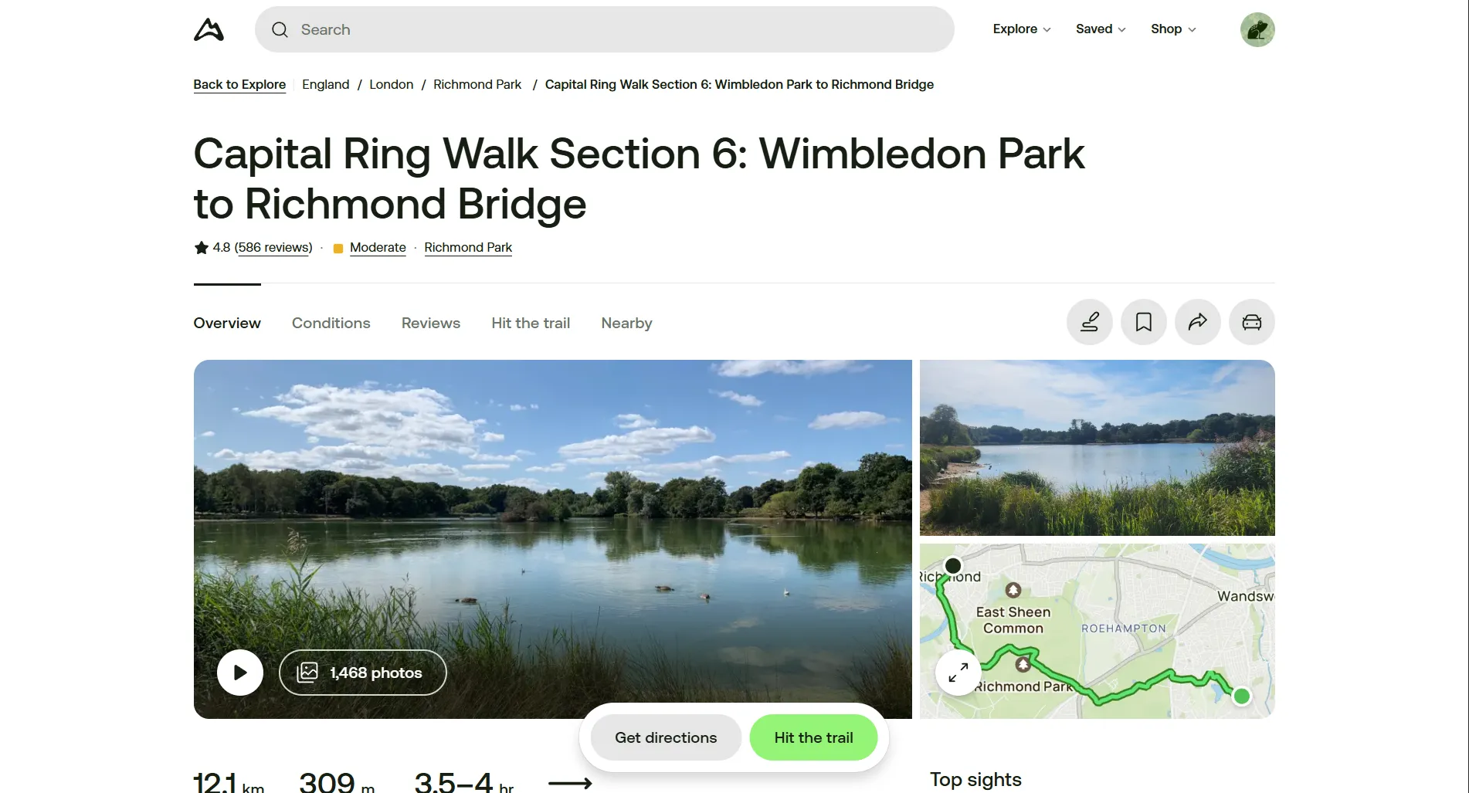The height and width of the screenshot is (793, 1469).
Task: Toggle the Moderate difficulty filter
Action: click(378, 247)
